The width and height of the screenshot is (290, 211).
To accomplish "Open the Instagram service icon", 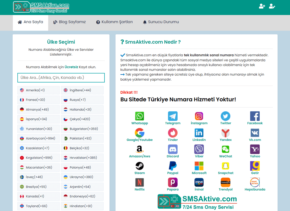I will [199, 116].
